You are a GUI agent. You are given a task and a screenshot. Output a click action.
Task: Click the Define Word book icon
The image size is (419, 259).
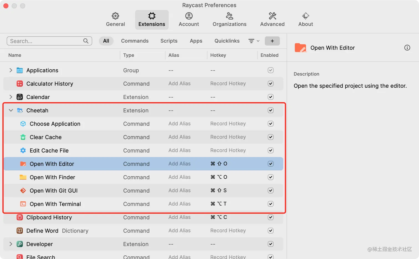click(20, 231)
